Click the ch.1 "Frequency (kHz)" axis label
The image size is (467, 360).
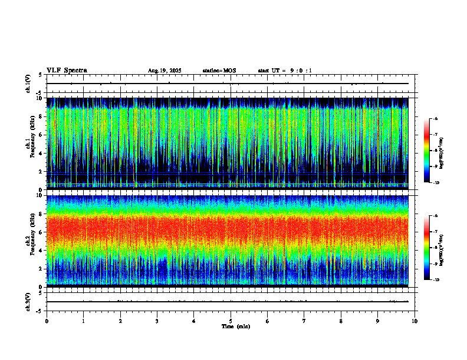pyautogui.click(x=34, y=136)
